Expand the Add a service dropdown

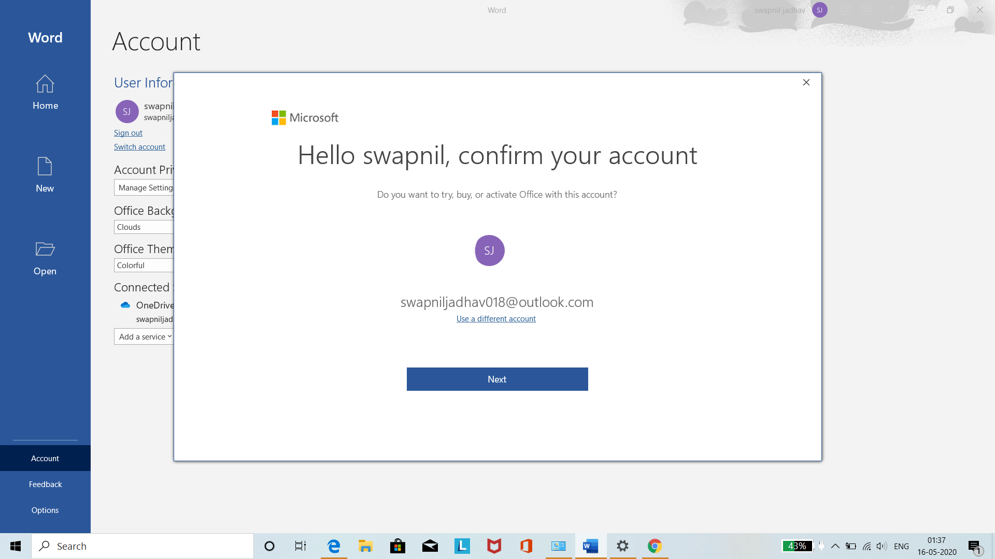tap(144, 336)
